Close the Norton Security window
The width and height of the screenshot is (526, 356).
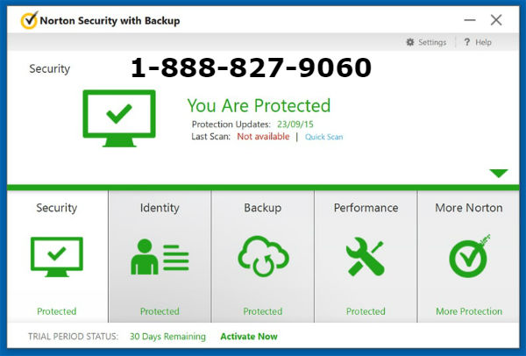pyautogui.click(x=496, y=20)
